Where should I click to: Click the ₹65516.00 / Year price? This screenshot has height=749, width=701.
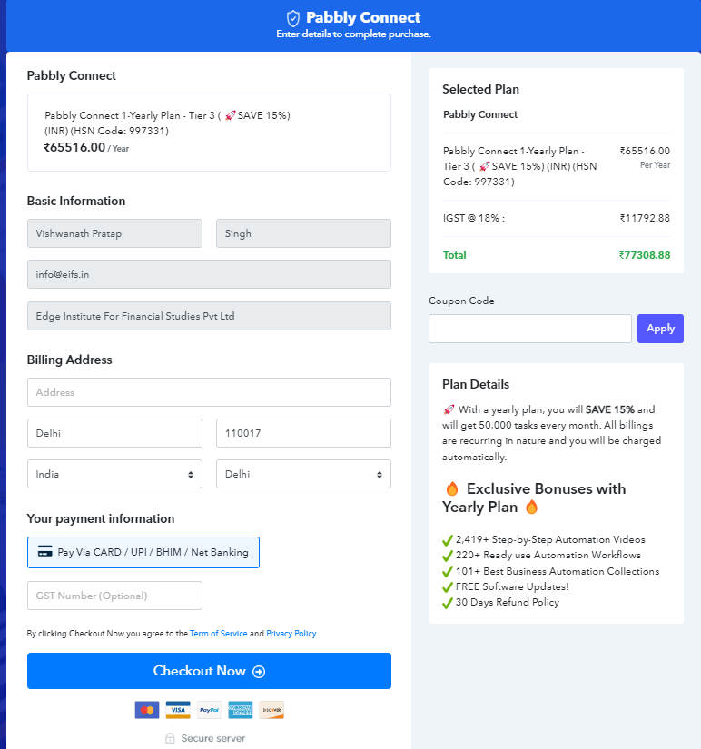coord(86,148)
